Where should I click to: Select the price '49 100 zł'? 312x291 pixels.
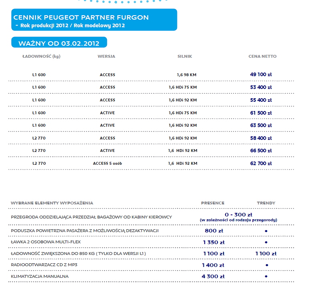261,75
